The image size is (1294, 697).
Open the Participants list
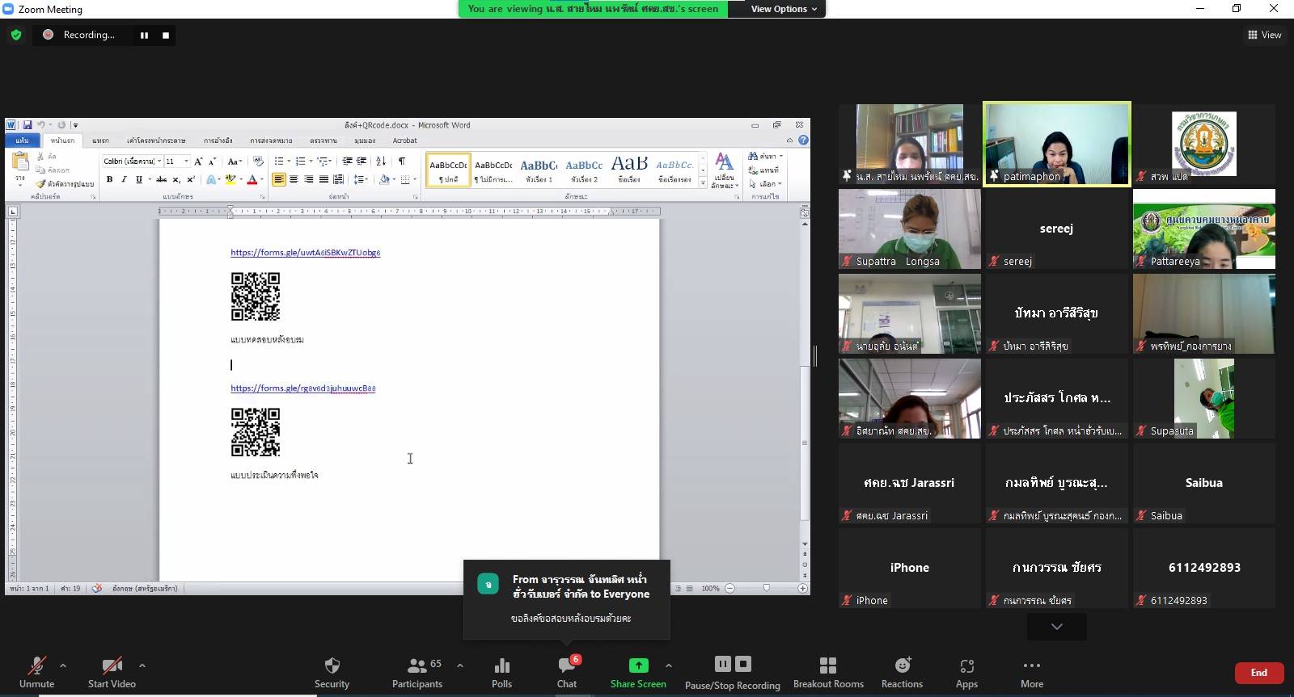[417, 673]
